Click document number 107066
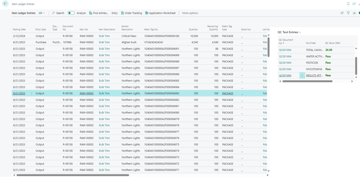 pos(66,42)
